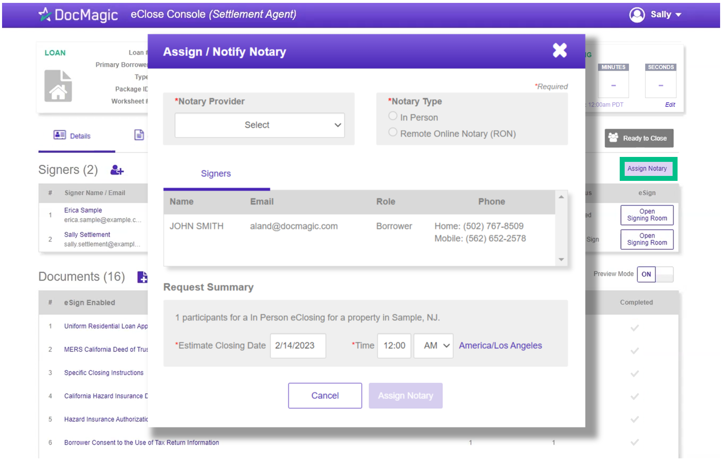Click the Details card icon
Viewport: 723px width, 460px height.
(x=59, y=135)
